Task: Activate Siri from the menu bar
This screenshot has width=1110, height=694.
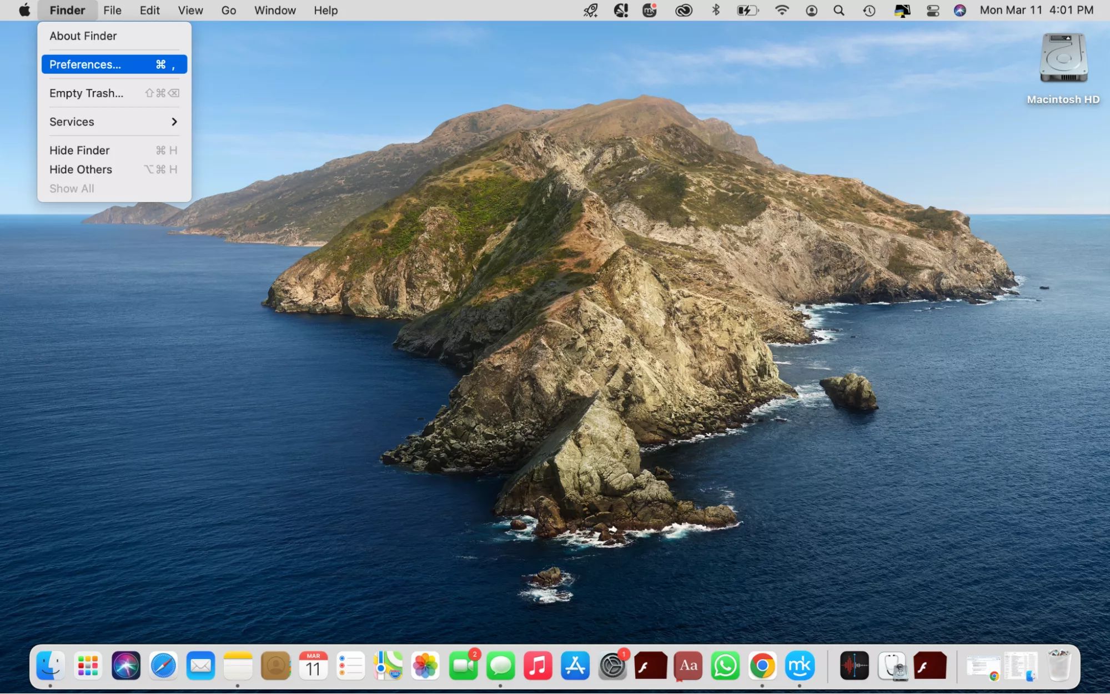Action: [959, 10]
